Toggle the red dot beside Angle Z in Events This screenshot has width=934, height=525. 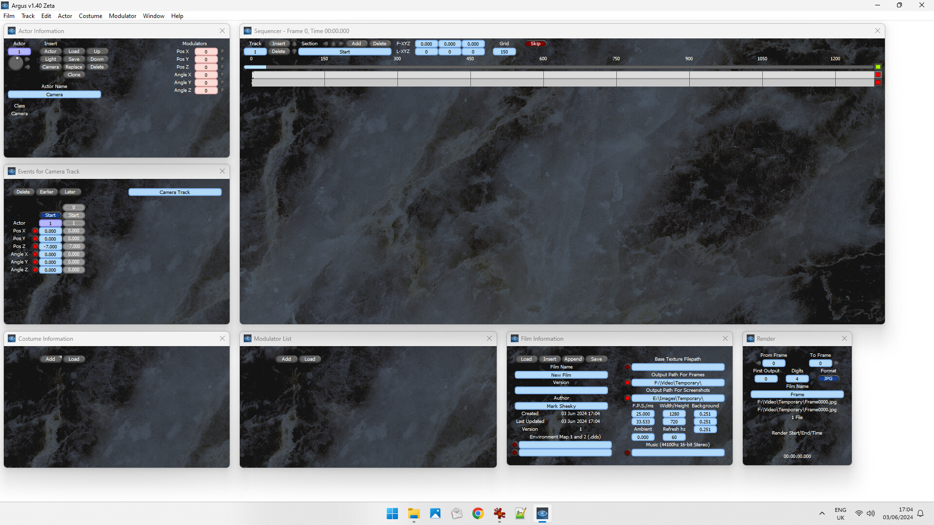(35, 270)
